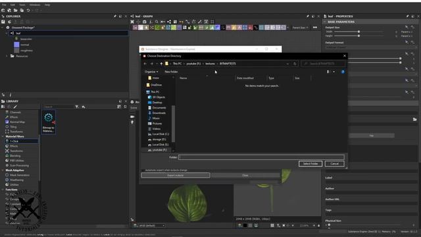
Task: Select PBR Utilities in Library
Action: (16, 161)
